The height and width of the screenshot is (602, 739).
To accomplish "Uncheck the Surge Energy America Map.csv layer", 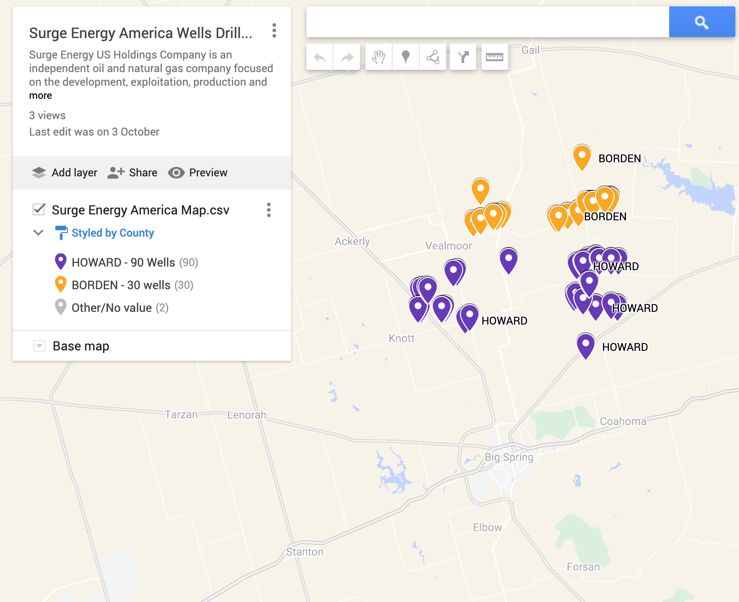I will point(39,209).
